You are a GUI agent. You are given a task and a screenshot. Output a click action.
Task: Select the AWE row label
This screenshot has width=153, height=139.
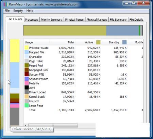[x=32, y=88]
